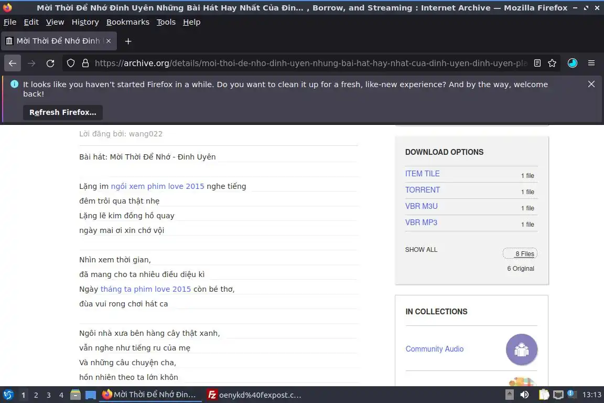This screenshot has height=403, width=604.
Task: Open the Tools menu
Action: tap(166, 23)
